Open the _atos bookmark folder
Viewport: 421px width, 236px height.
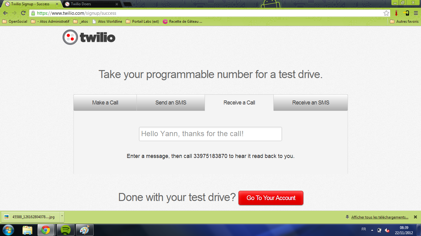81,22
